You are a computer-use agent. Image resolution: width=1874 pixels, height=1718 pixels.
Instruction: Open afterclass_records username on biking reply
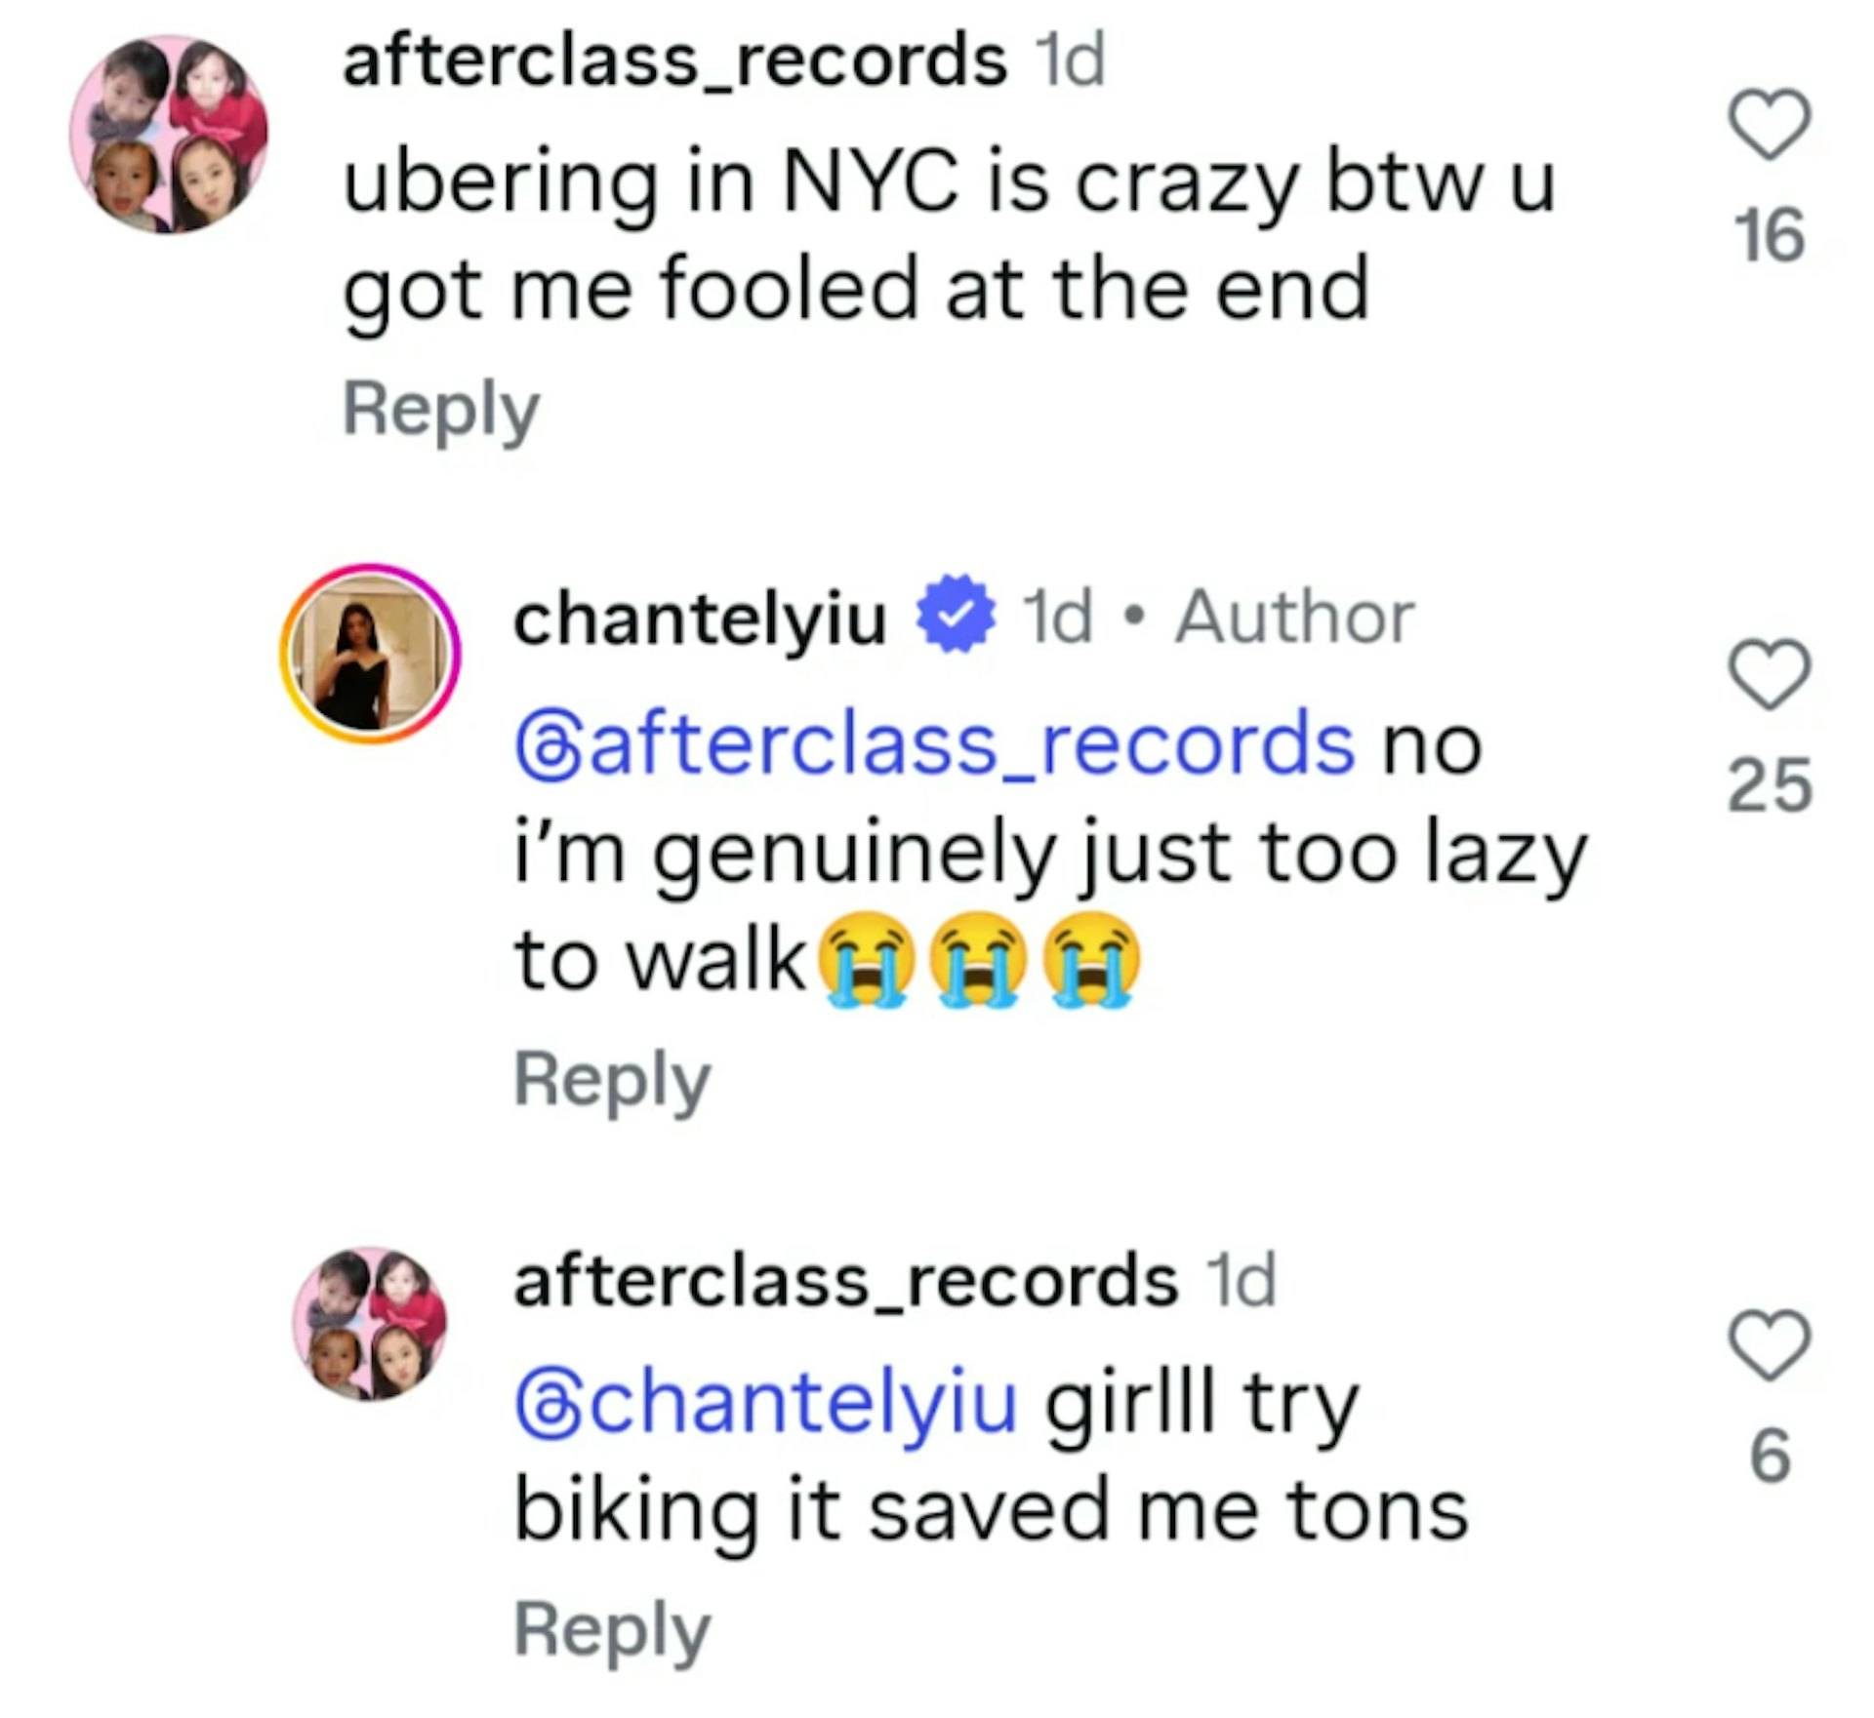[846, 1281]
